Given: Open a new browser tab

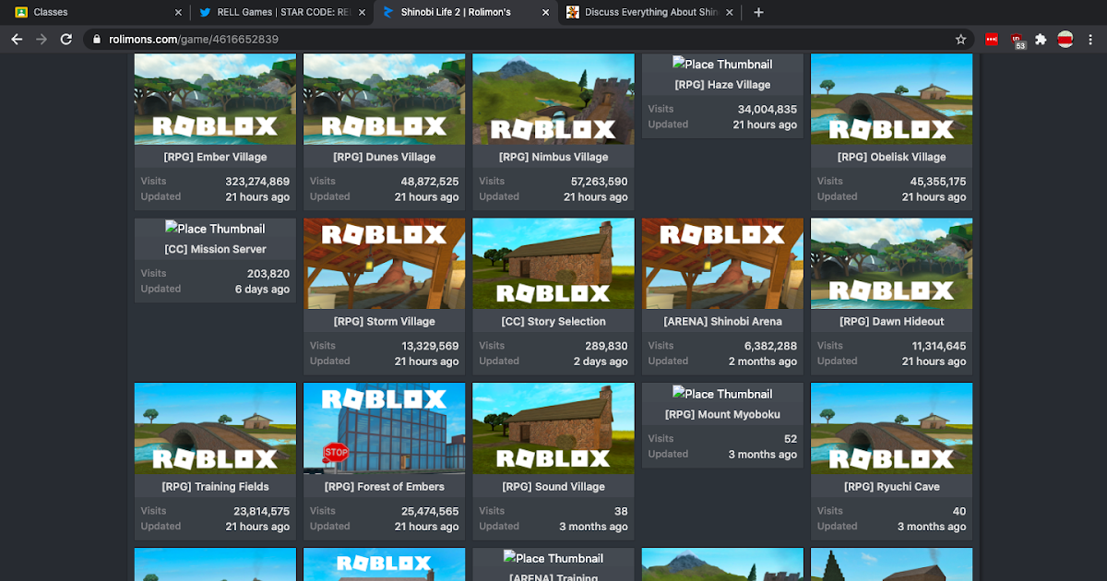Looking at the screenshot, I should [x=758, y=12].
